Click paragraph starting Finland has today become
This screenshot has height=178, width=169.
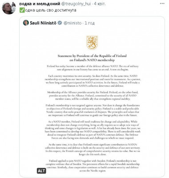coord(93,68)
